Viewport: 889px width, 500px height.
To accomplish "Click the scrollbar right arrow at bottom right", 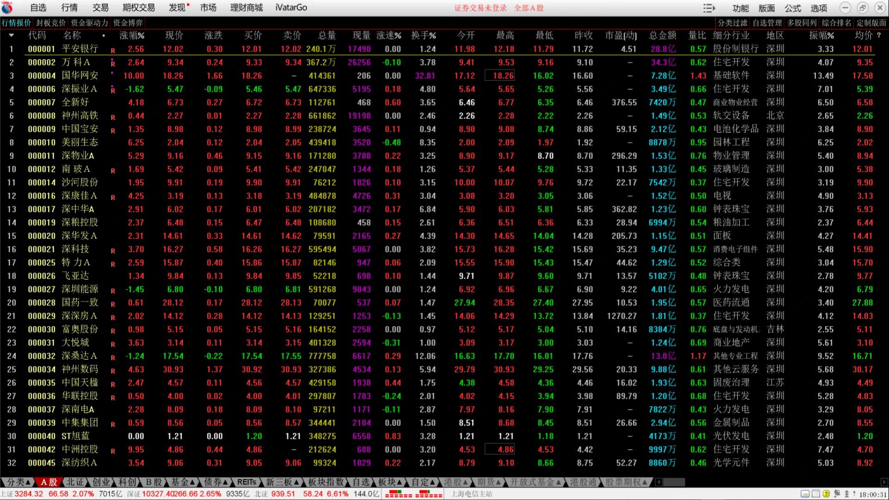I will pyautogui.click(x=884, y=482).
